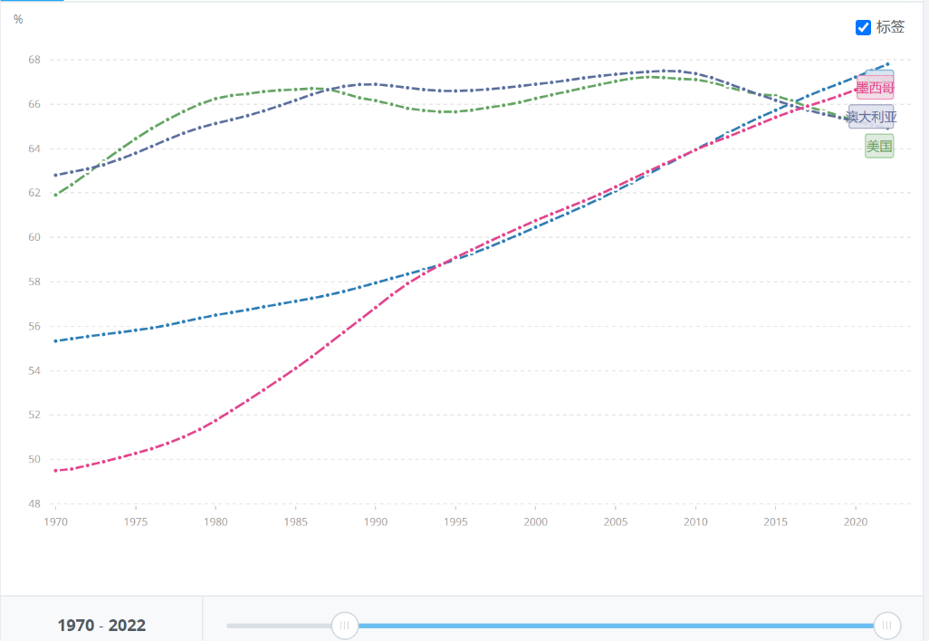Click the purple 澳大利亚 series label
This screenshot has width=929, height=641.
(871, 117)
